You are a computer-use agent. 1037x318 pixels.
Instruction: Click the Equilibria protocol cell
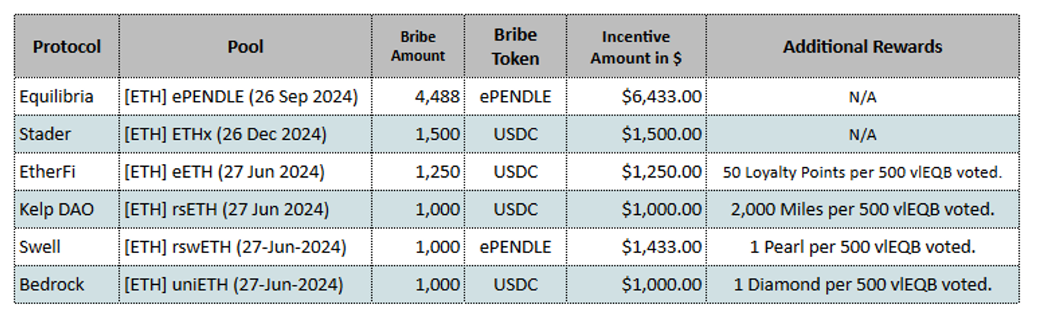click(57, 97)
